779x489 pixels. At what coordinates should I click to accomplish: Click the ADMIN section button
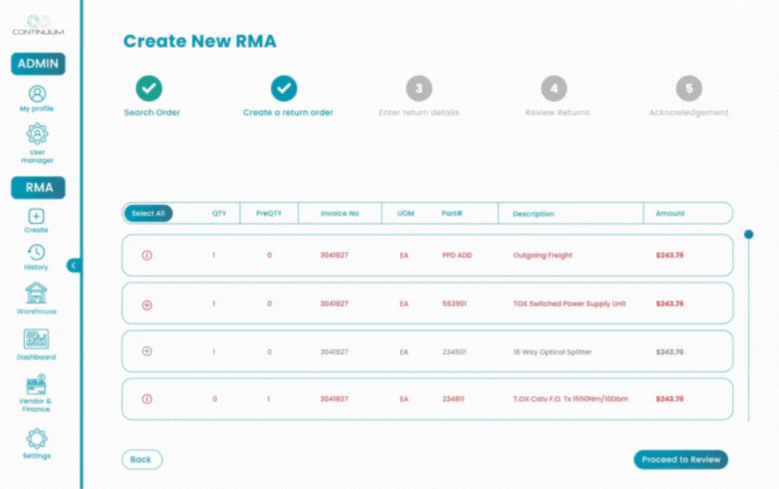tap(39, 63)
